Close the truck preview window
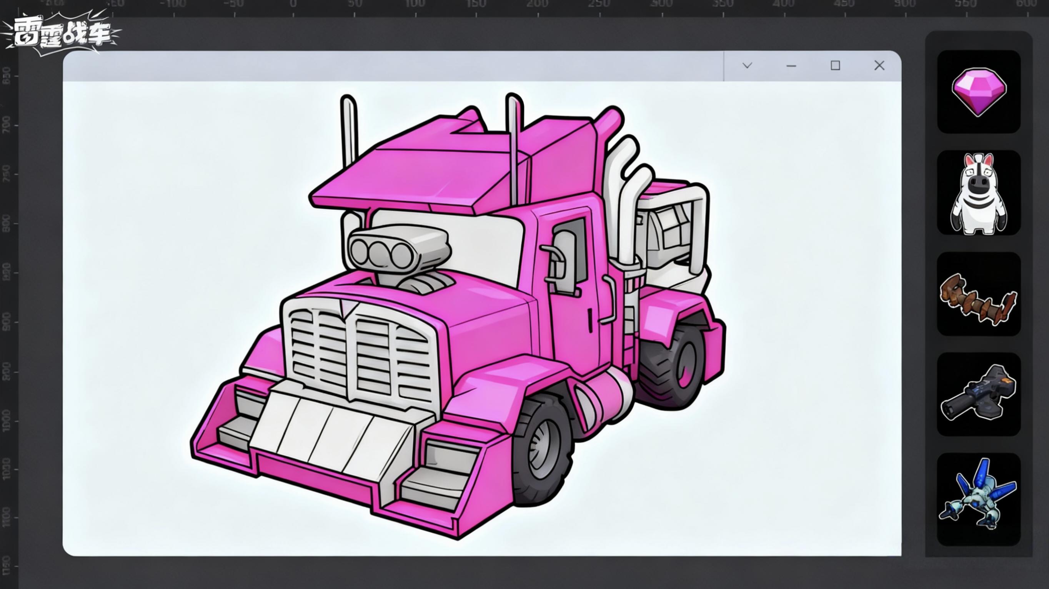The image size is (1049, 589). (879, 65)
